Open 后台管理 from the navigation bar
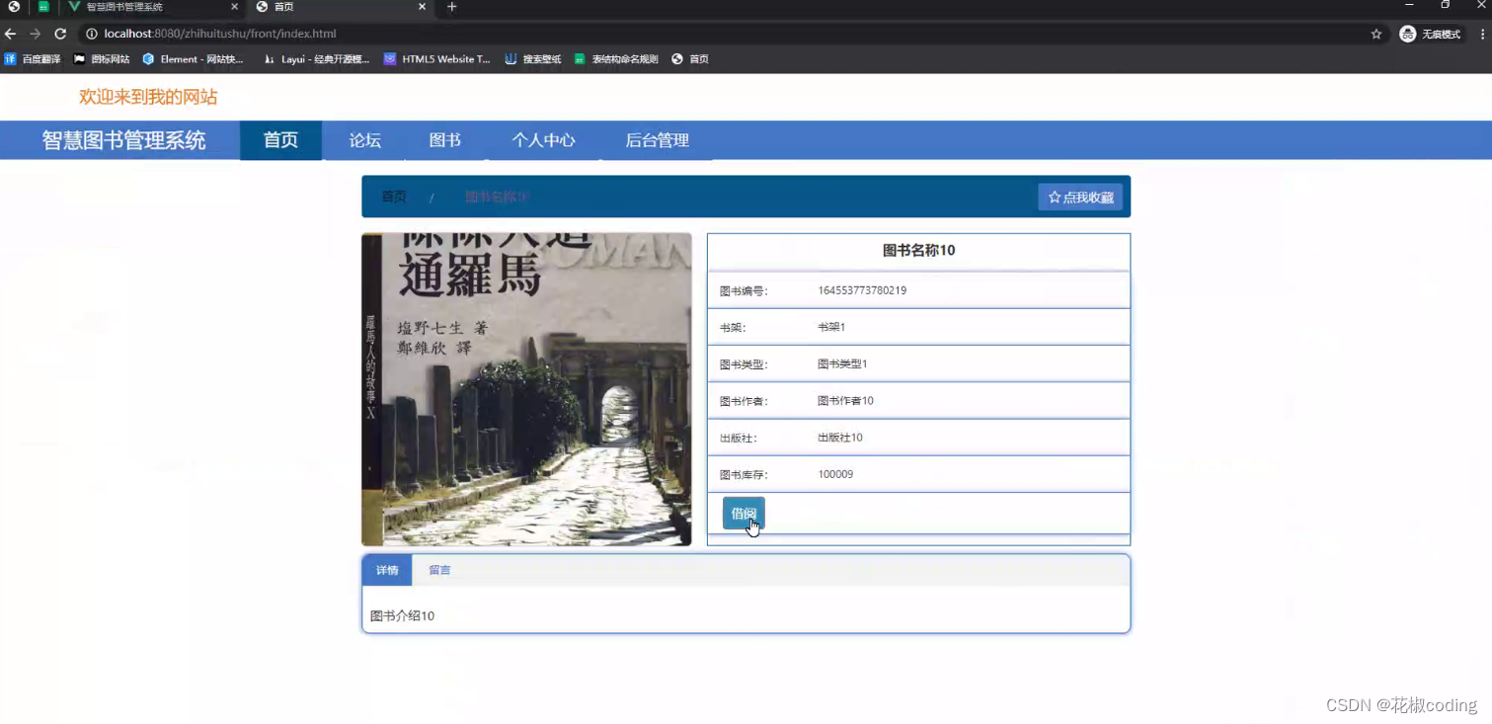Image resolution: width=1492 pixels, height=724 pixels. point(657,140)
